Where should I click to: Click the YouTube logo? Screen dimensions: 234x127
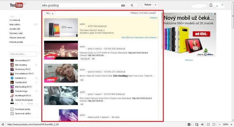click(16, 5)
